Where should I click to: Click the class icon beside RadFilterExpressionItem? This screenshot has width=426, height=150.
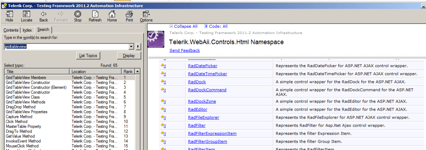pos(163,134)
